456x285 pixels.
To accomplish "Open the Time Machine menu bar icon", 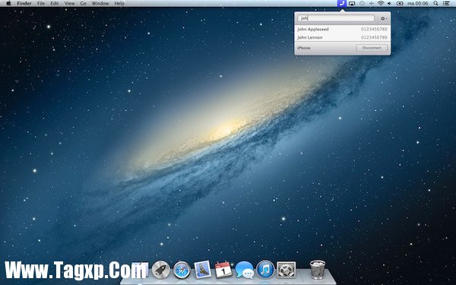I will pyautogui.click(x=362, y=4).
